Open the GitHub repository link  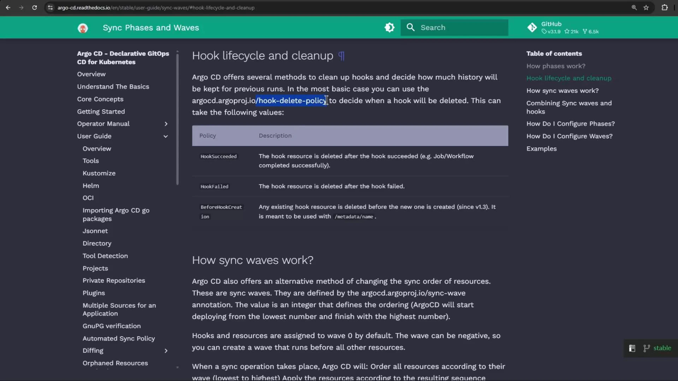click(x=563, y=28)
